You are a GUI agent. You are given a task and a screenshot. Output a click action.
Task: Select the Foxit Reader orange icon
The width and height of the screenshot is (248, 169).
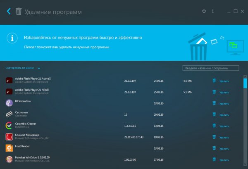click(9, 148)
